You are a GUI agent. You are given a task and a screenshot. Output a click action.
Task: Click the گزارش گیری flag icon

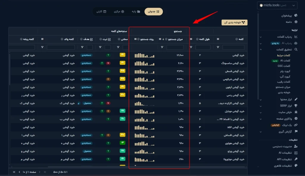296,131
